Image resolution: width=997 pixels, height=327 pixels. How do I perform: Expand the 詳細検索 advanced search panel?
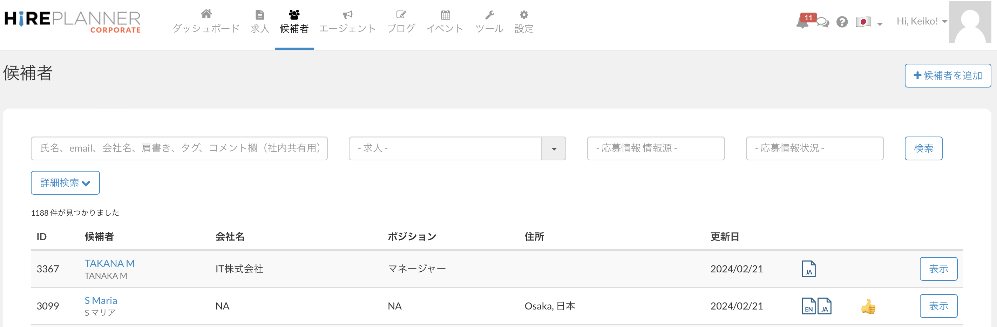pos(65,183)
